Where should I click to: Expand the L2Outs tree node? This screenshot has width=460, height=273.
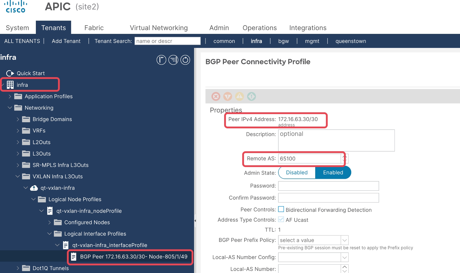coord(18,142)
